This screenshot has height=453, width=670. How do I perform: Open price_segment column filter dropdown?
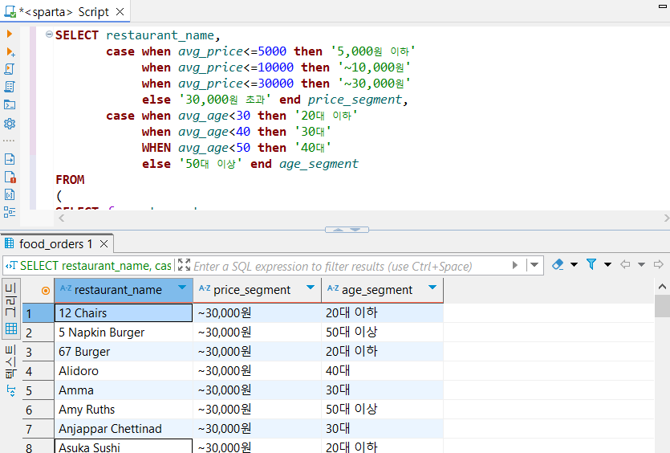click(311, 287)
